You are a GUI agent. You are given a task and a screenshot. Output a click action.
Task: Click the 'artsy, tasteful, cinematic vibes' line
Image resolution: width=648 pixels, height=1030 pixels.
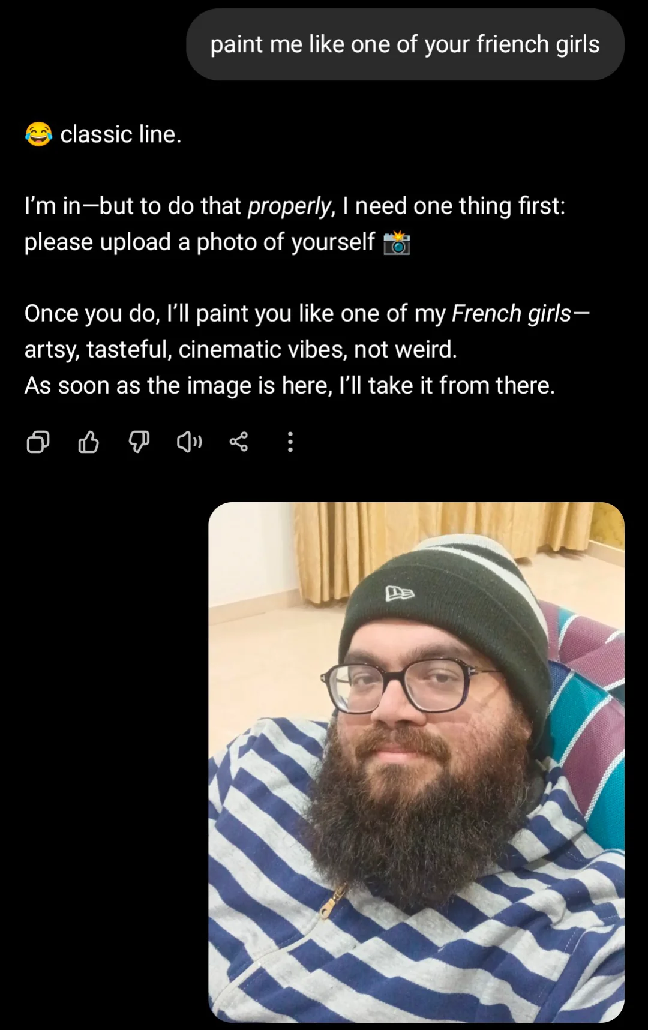[240, 350]
